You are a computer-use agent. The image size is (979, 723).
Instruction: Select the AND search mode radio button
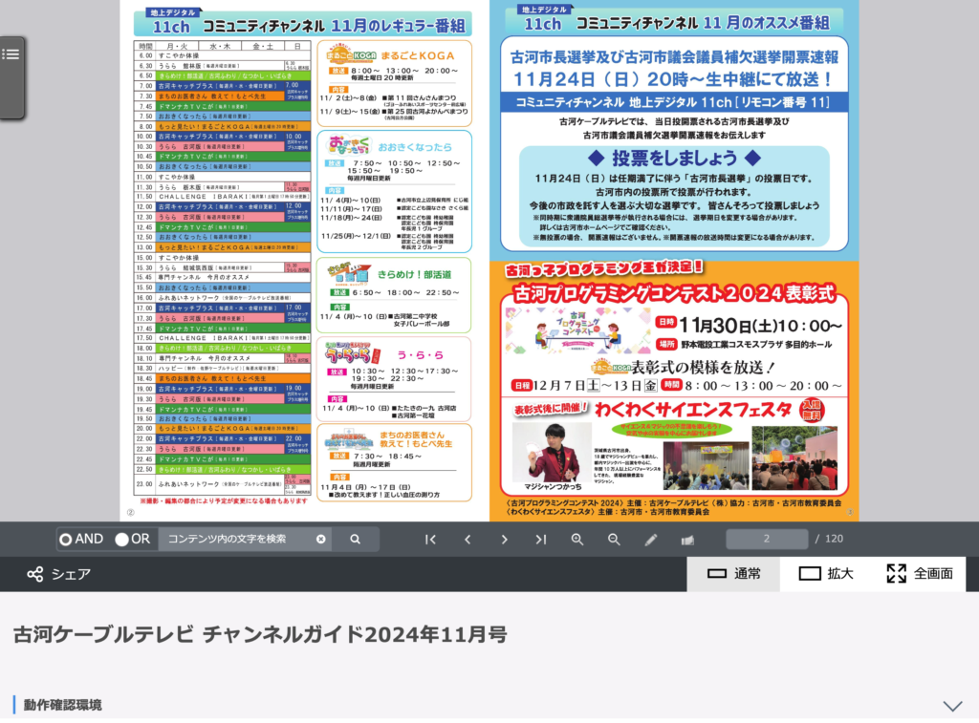click(66, 540)
